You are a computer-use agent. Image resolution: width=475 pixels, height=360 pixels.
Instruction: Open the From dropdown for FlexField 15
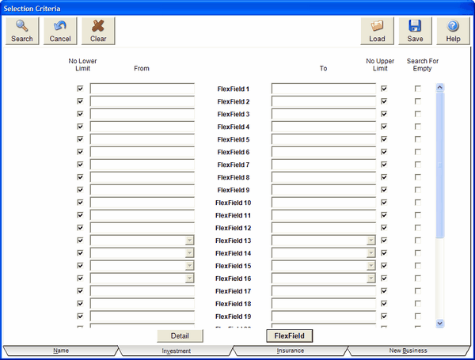pyautogui.click(x=189, y=266)
